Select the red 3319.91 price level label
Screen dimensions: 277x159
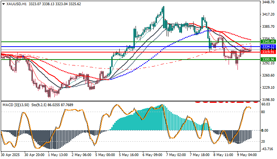pos(268,52)
